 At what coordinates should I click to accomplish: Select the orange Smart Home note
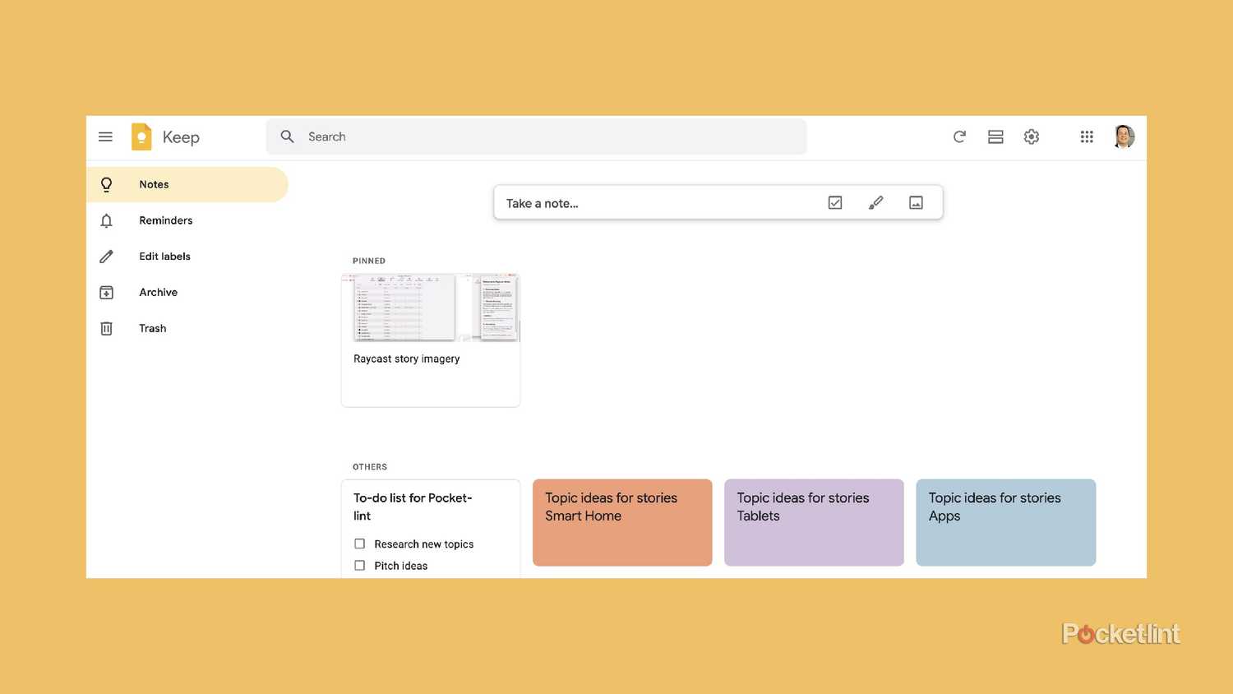coord(621,522)
